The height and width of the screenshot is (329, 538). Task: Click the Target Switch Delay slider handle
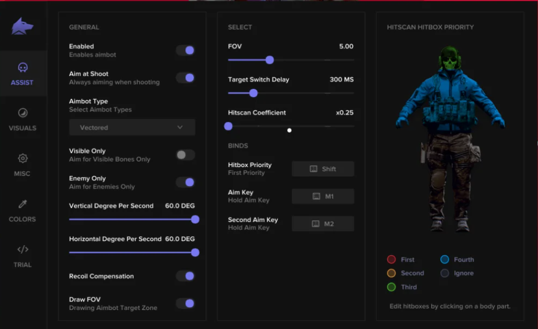(253, 93)
